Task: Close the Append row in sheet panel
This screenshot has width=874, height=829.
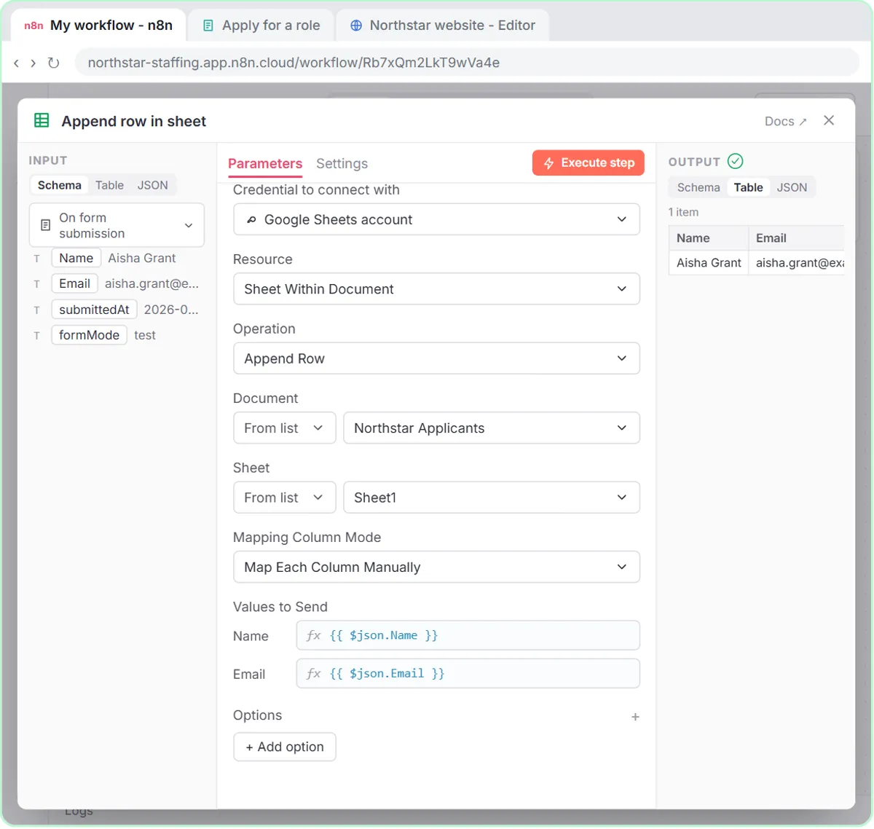Action: tap(829, 120)
